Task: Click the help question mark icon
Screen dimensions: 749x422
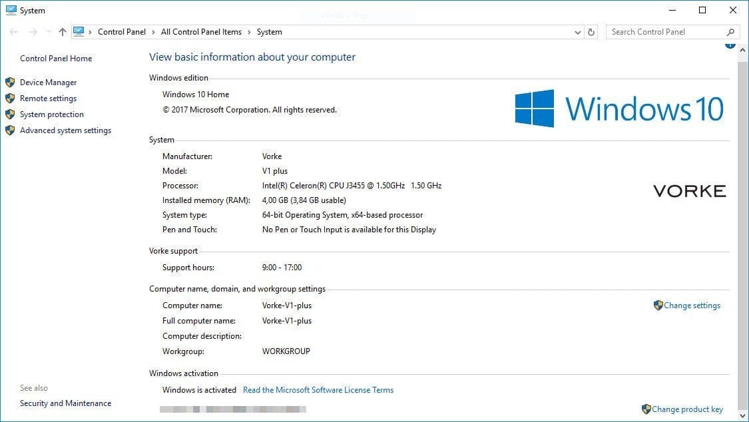Action: [x=730, y=45]
